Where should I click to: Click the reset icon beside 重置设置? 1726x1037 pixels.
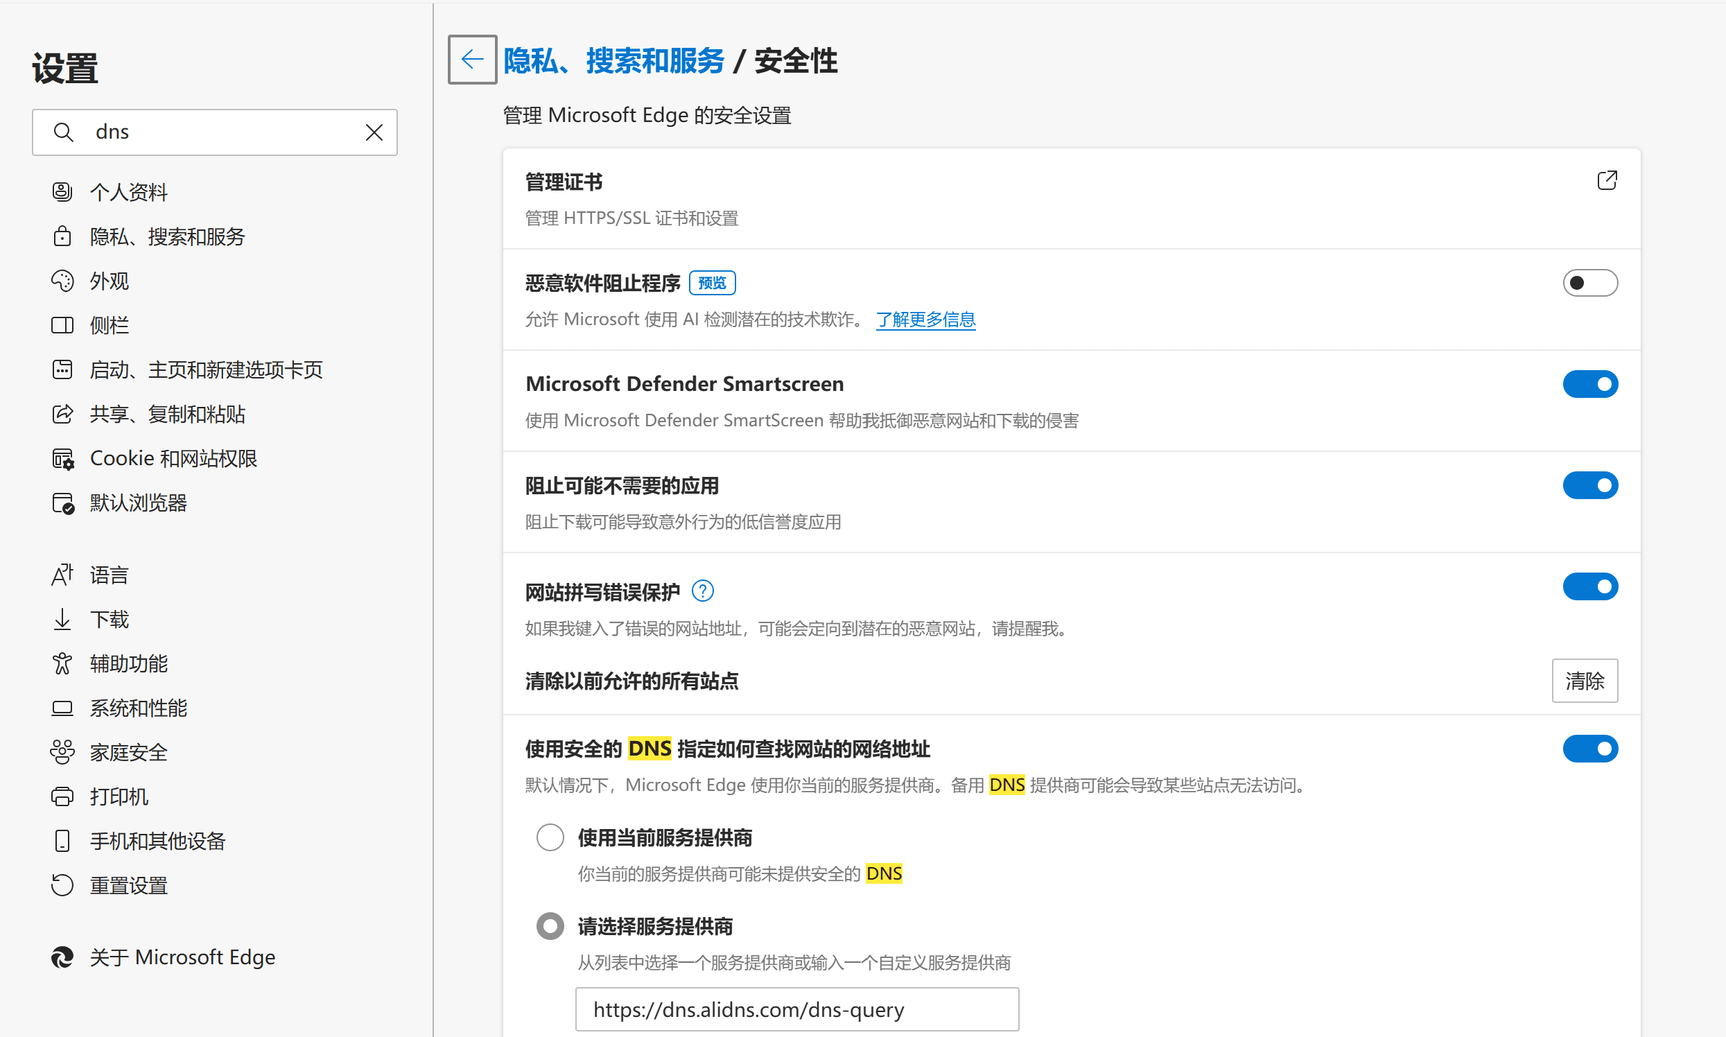pyautogui.click(x=62, y=885)
